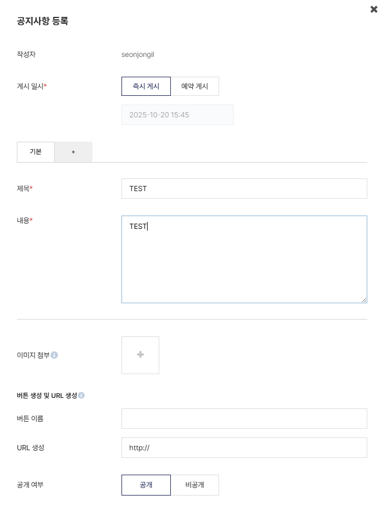Click the 게시 일시 label
This screenshot has width=383, height=506.
pos(31,86)
